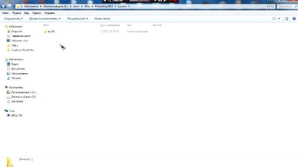The width and height of the screenshot is (298, 167).
Task: Click Locales in the address bar path
Action: click(122, 6)
